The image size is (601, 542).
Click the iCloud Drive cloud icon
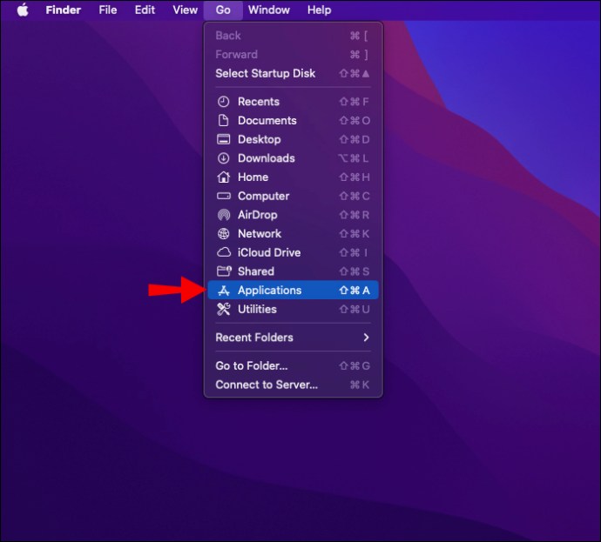224,252
